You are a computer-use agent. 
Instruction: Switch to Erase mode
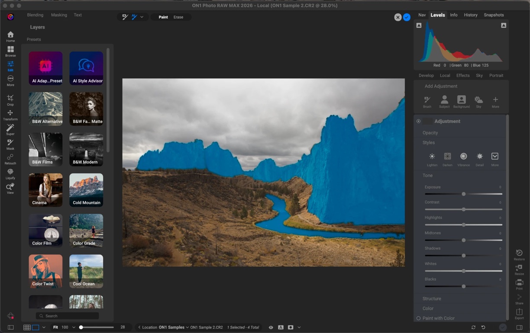[x=178, y=17]
